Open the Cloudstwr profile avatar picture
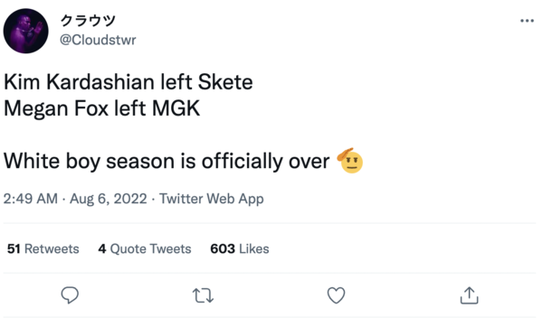 click(x=26, y=31)
